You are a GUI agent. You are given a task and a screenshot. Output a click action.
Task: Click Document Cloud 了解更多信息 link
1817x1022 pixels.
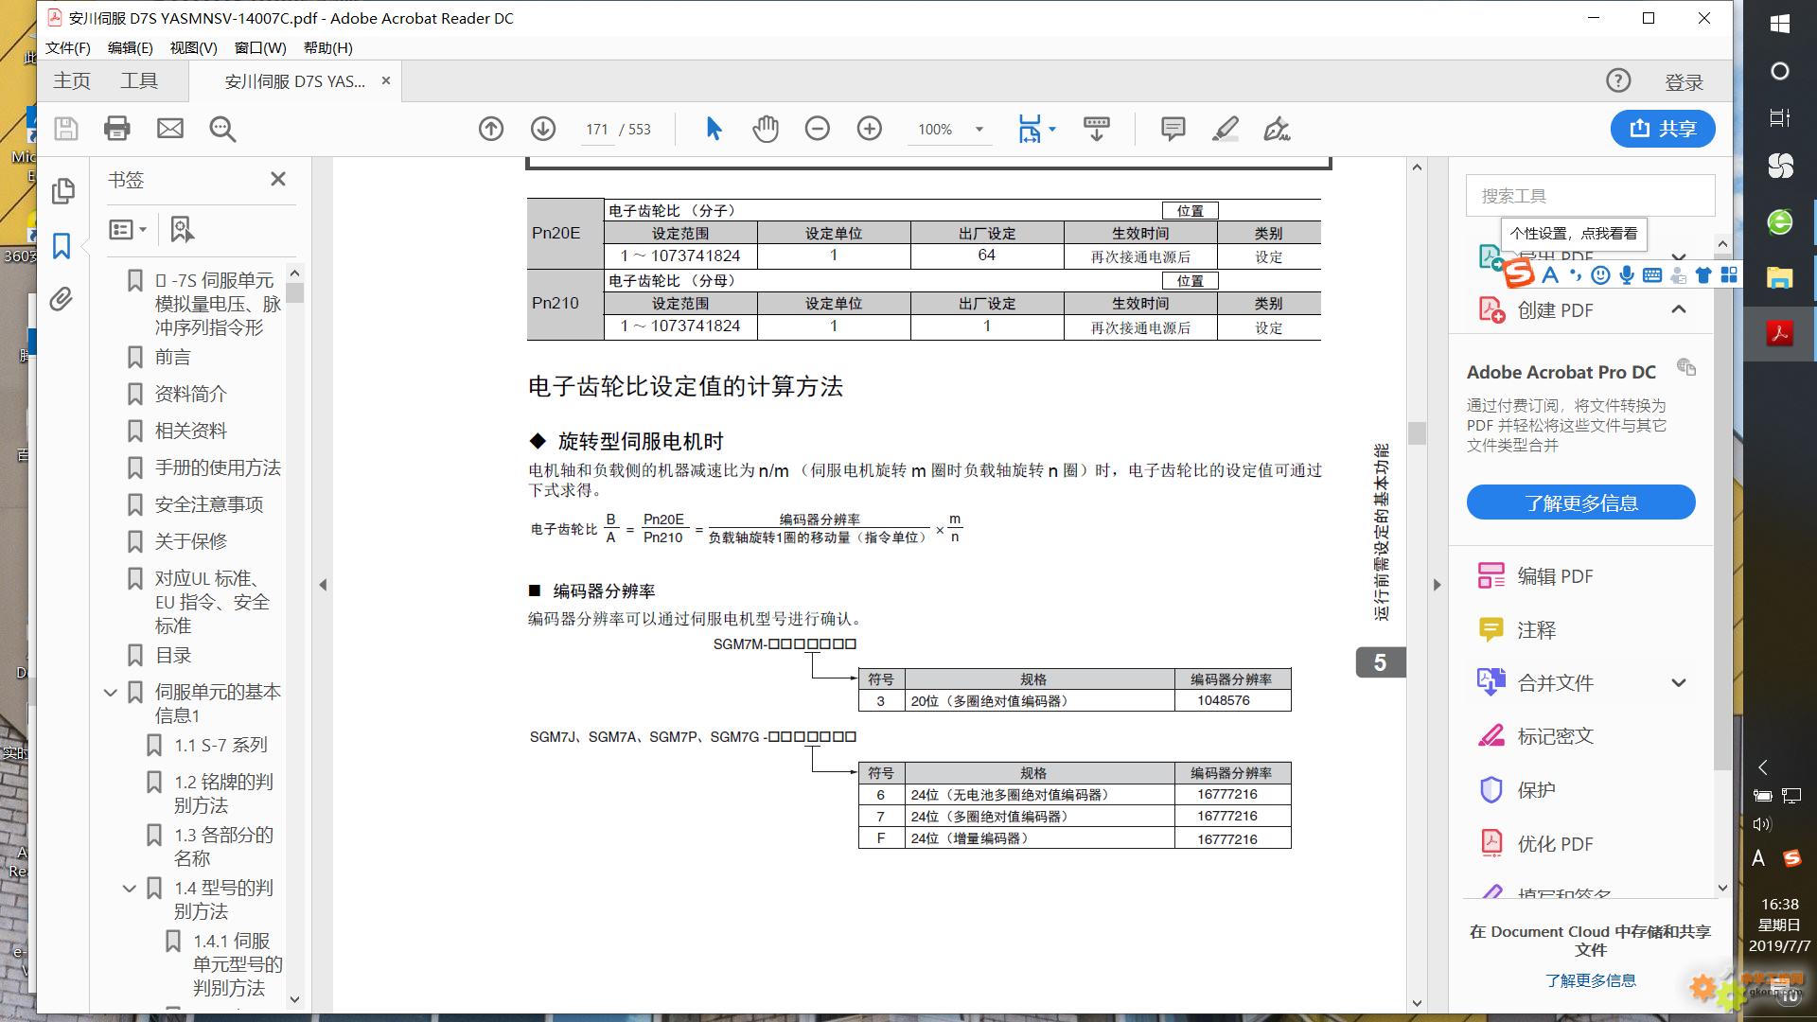(x=1590, y=980)
